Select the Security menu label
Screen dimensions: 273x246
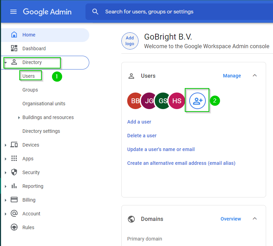(x=31, y=172)
